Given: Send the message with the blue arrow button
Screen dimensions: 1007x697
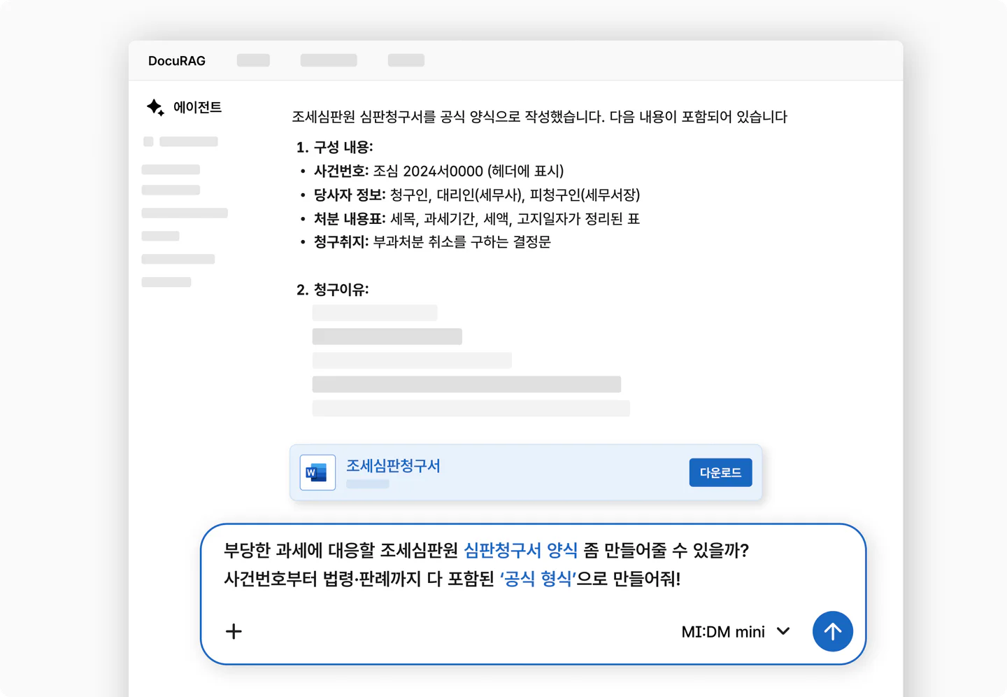Looking at the screenshot, I should pos(832,631).
